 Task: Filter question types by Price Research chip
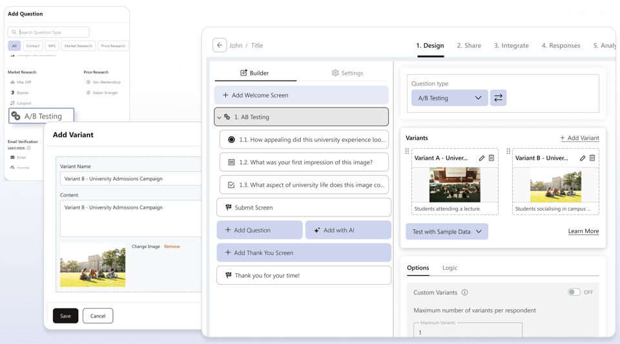113,46
